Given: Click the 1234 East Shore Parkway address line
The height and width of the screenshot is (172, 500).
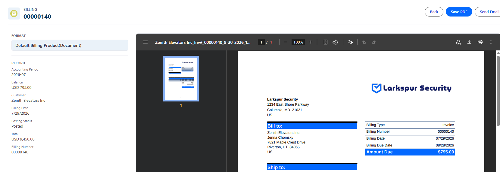Looking at the screenshot, I should click(x=288, y=104).
